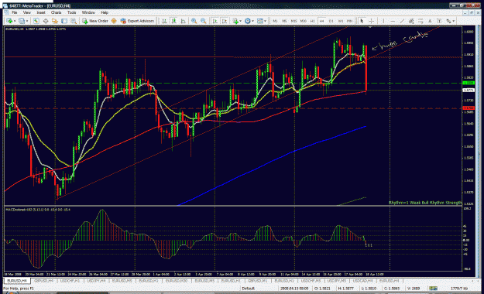484x294 pixels.
Task: Open the Data Window icon
Action: coord(46,21)
